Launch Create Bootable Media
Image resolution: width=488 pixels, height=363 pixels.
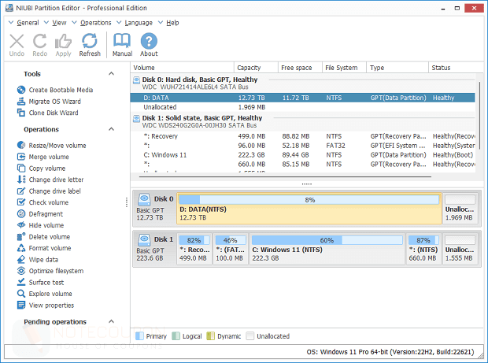coord(55,90)
